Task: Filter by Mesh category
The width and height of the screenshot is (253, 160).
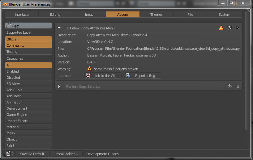Action: pos(28,133)
